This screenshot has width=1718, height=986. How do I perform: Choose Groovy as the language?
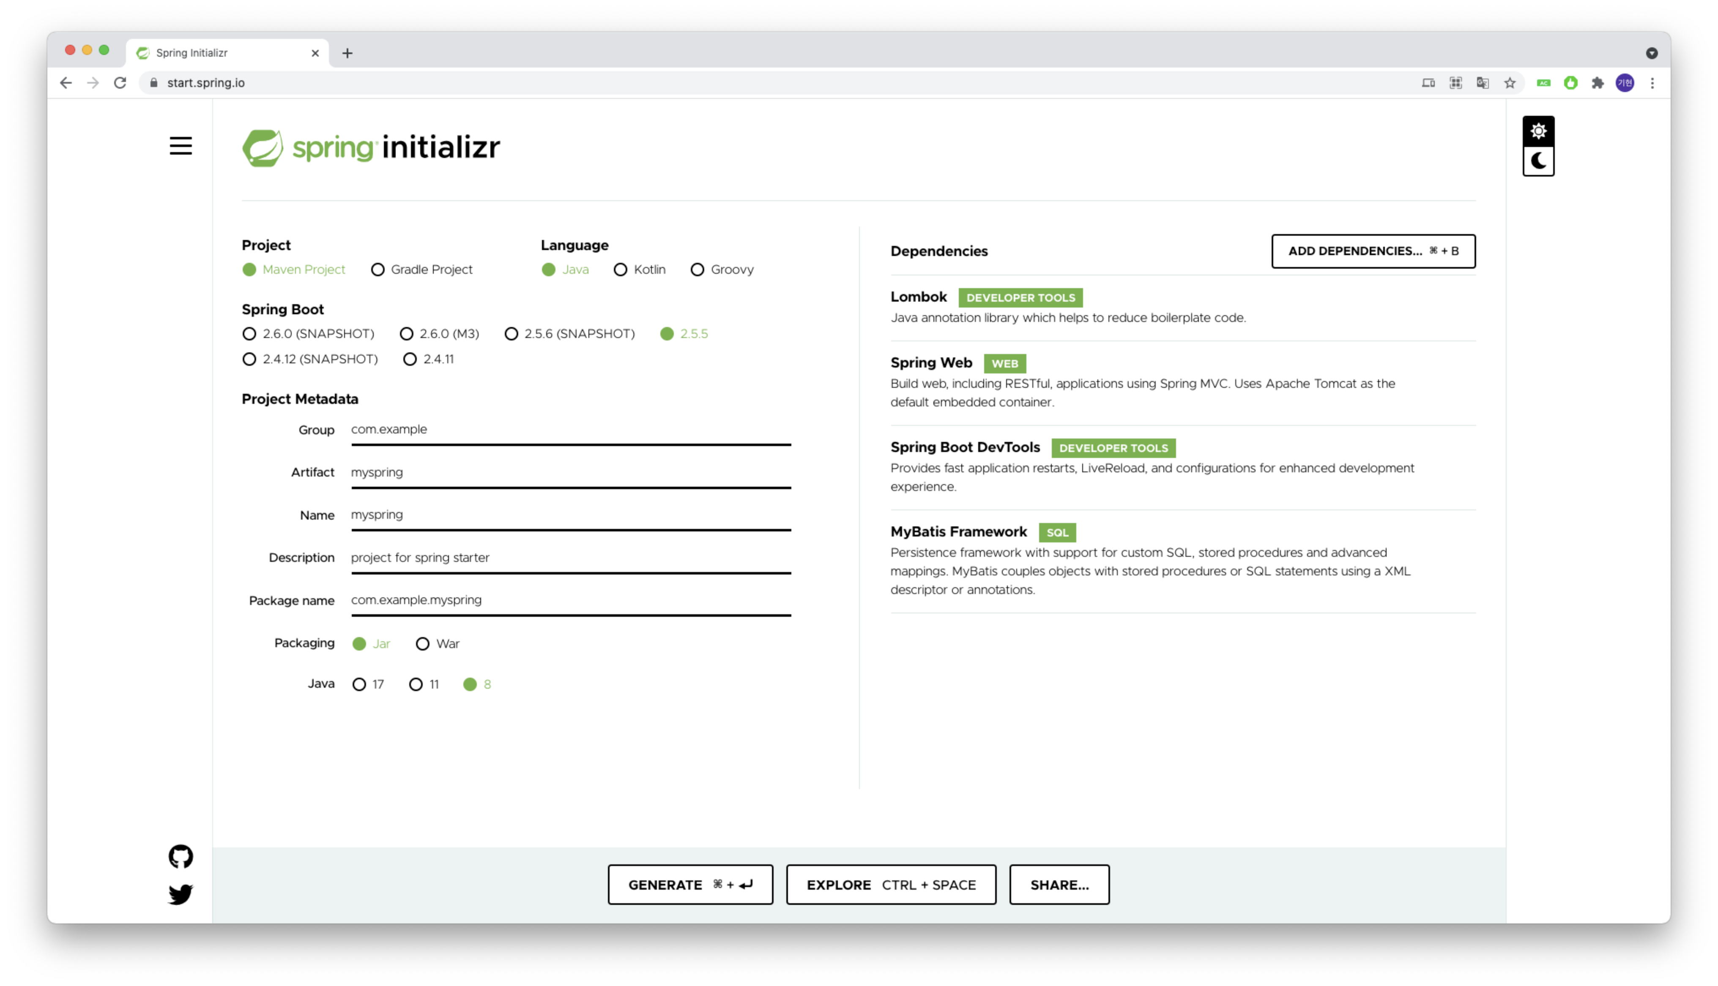pos(722,270)
